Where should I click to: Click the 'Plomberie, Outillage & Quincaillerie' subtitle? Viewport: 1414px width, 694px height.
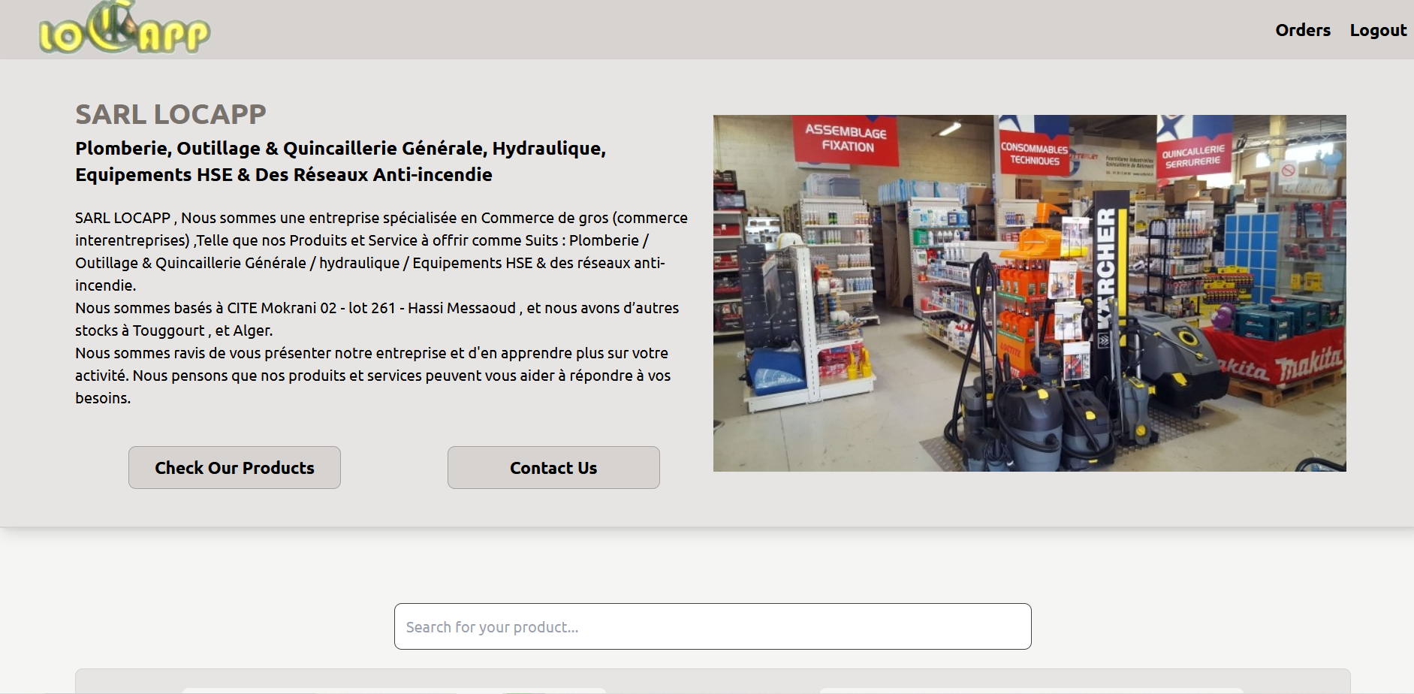point(340,161)
